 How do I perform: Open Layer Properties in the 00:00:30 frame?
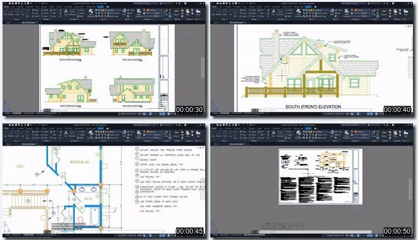click(x=91, y=12)
